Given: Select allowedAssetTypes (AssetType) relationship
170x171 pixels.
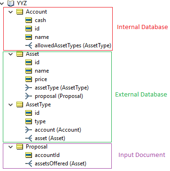Looking at the screenshot, I should [x=73, y=46].
